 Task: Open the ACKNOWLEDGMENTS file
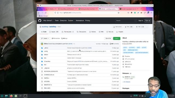51,71
